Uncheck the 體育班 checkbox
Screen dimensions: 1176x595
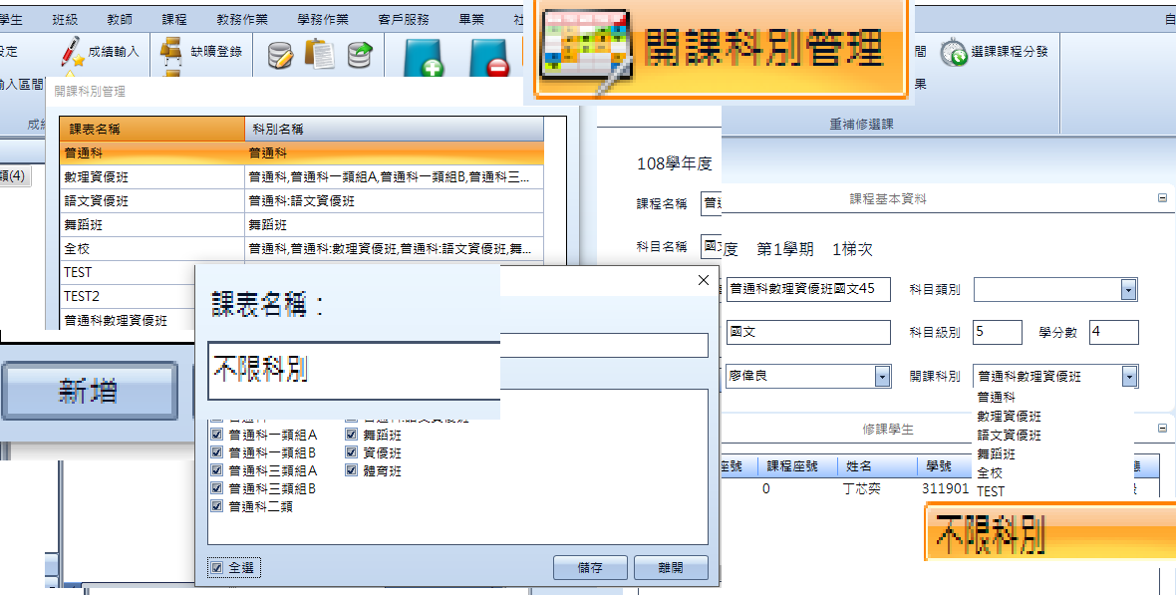pos(351,470)
